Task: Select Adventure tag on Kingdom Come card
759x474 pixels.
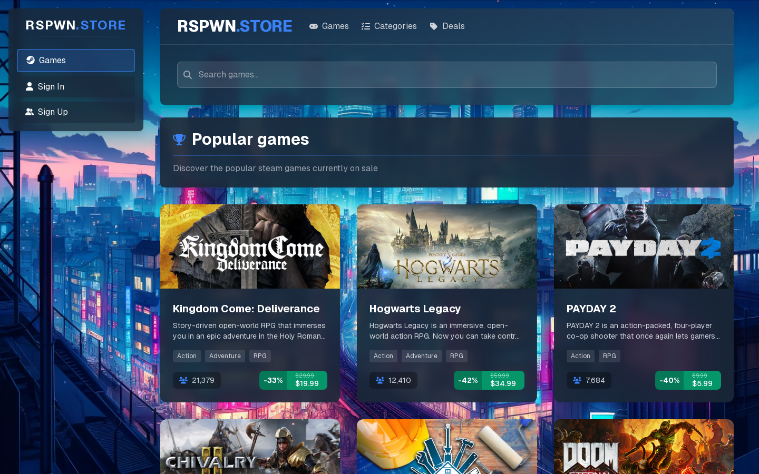Action: (x=225, y=356)
